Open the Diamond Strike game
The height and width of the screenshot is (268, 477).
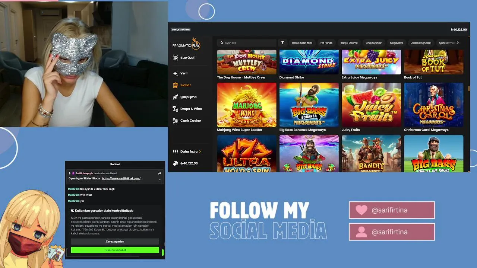[309, 62]
